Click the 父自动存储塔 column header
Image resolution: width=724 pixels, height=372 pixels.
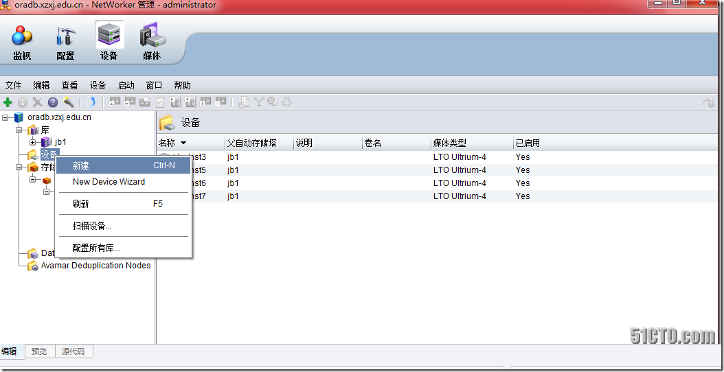259,143
